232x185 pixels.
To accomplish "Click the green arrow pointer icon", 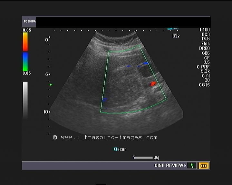I will pyautogui.click(x=191, y=166).
